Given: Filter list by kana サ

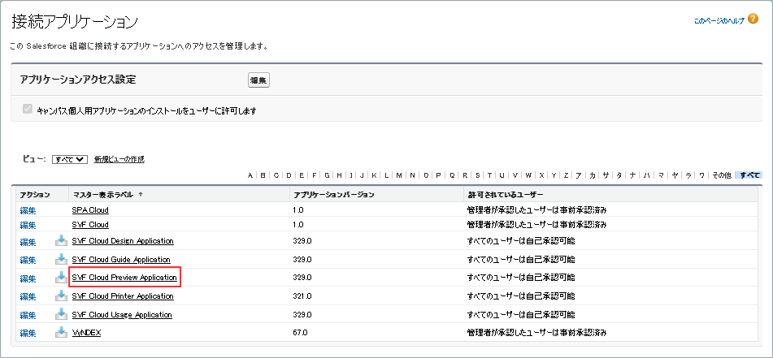Looking at the screenshot, I should (x=606, y=175).
